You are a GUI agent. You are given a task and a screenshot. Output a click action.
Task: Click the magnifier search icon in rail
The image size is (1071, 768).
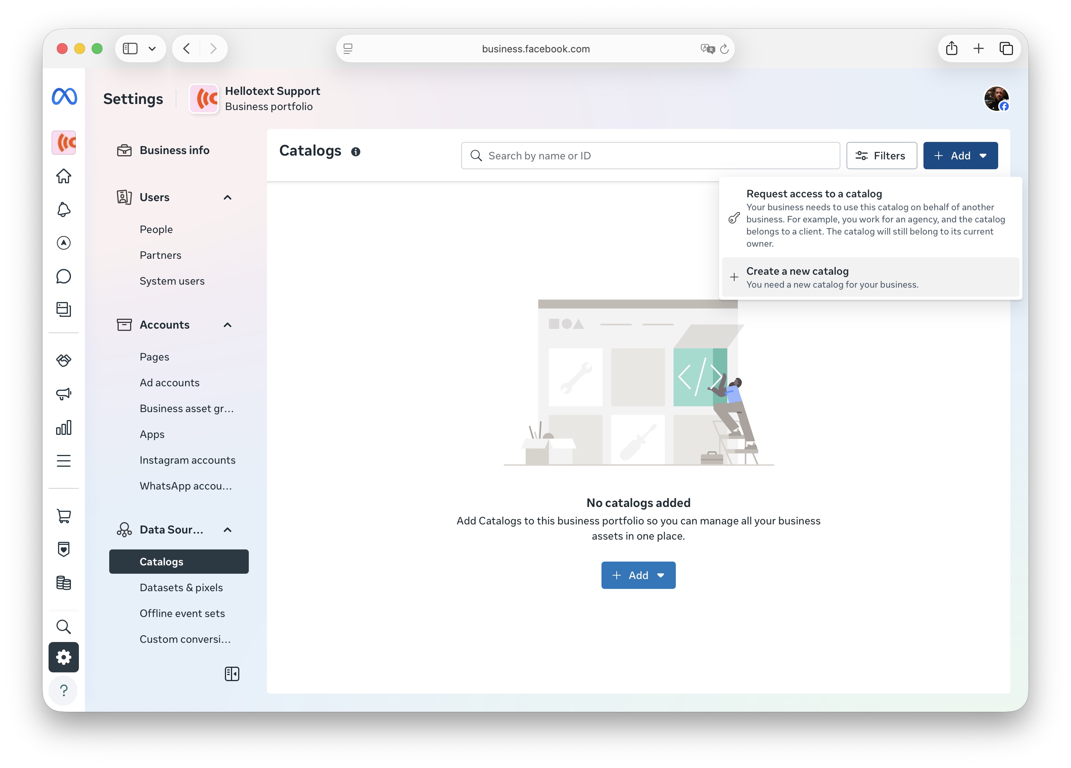pos(64,627)
